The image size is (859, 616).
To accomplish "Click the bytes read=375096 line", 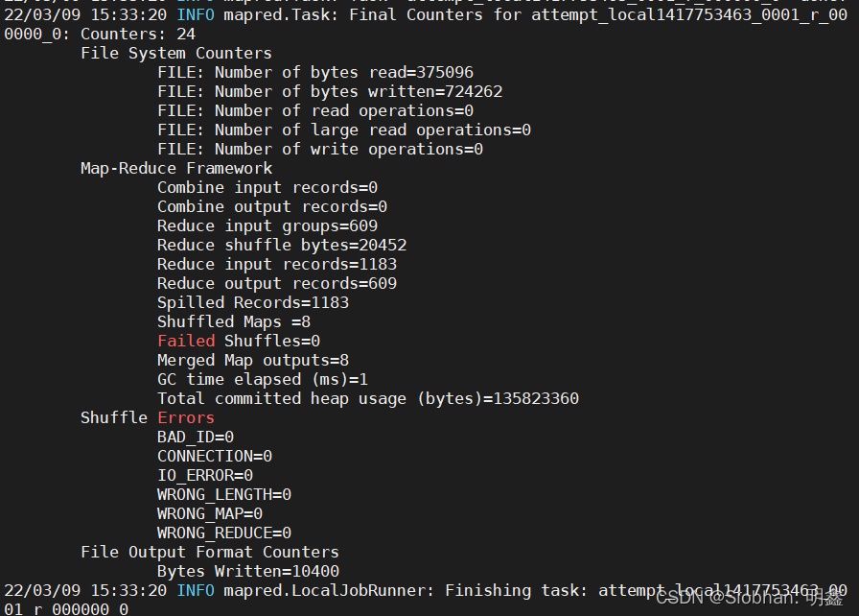I will (x=314, y=72).
